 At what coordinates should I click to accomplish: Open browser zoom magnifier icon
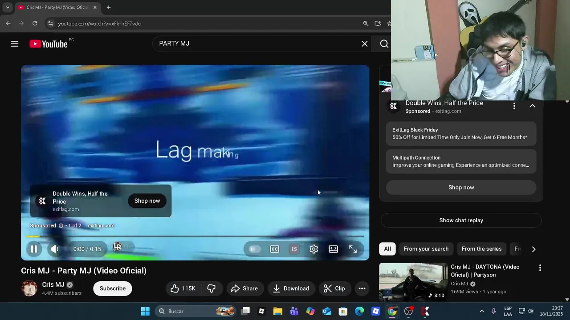click(x=366, y=24)
